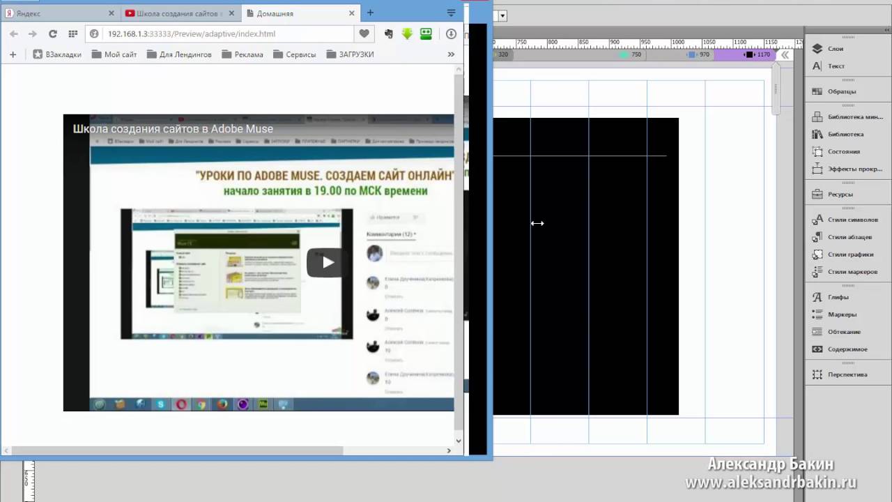Open the Стили абзацев panel
892x502 pixels.
[x=842, y=237]
